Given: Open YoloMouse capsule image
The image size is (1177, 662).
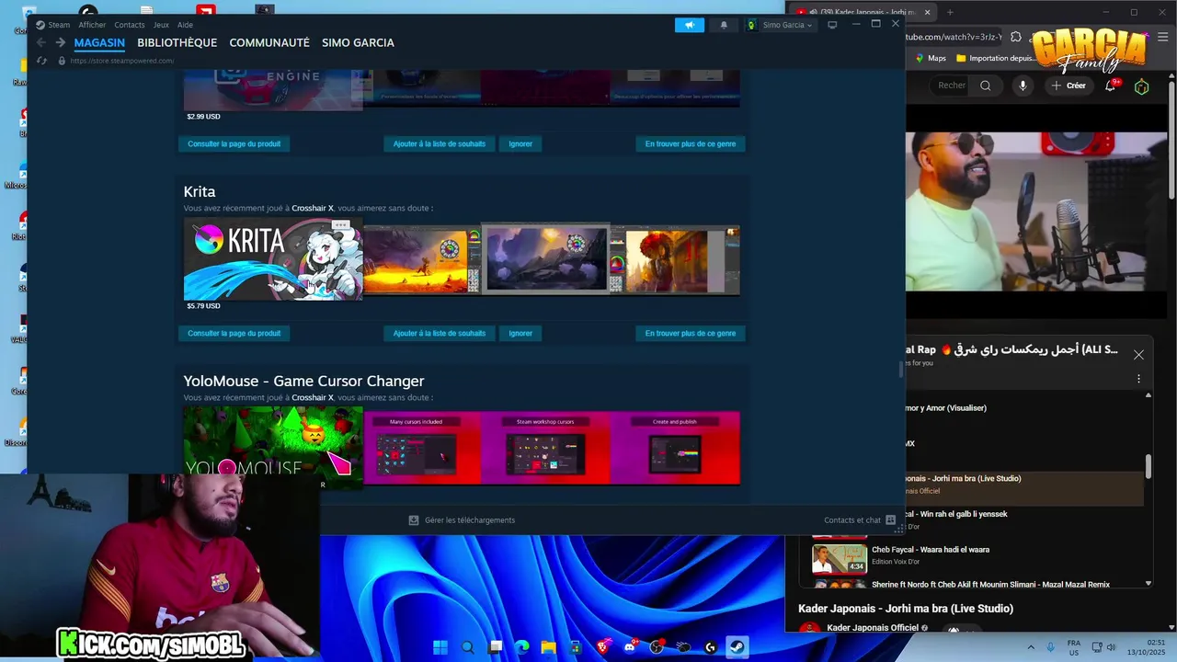Looking at the screenshot, I should pyautogui.click(x=273, y=447).
